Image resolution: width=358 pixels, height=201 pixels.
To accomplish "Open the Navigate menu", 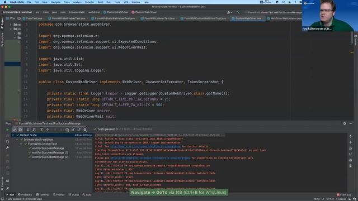I will pos(55,2).
